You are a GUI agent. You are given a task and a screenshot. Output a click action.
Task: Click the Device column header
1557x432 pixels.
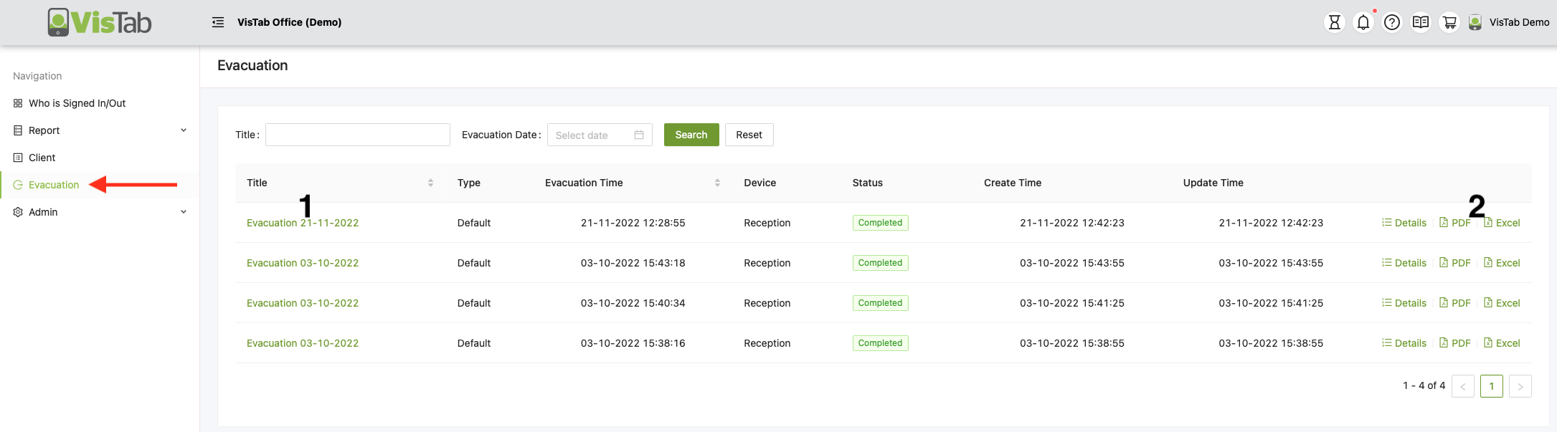pyautogui.click(x=760, y=183)
